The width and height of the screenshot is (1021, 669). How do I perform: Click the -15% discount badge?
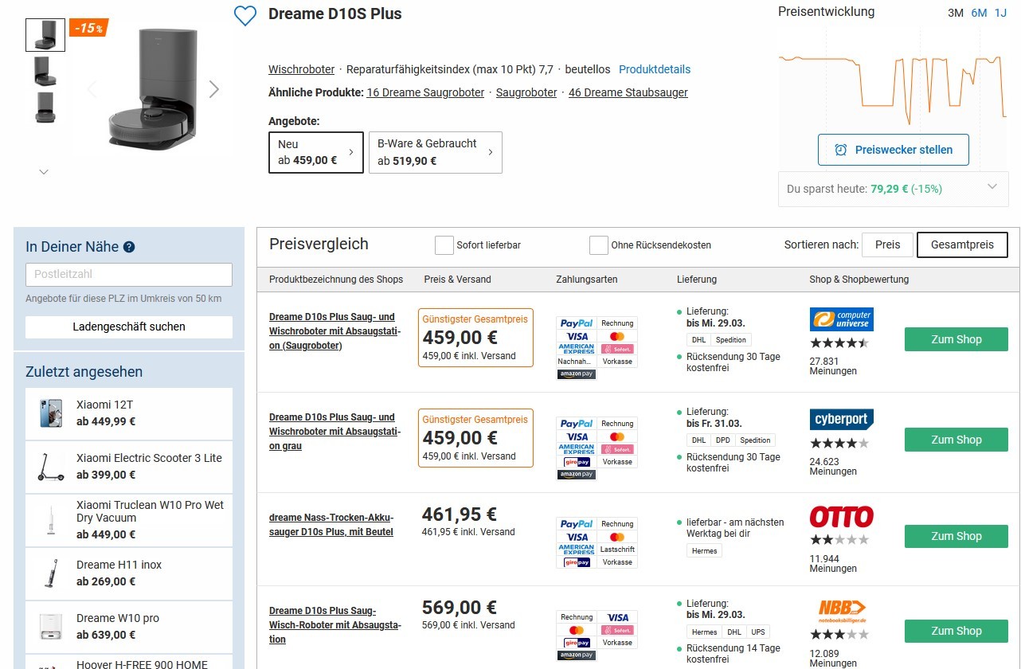pos(88,28)
